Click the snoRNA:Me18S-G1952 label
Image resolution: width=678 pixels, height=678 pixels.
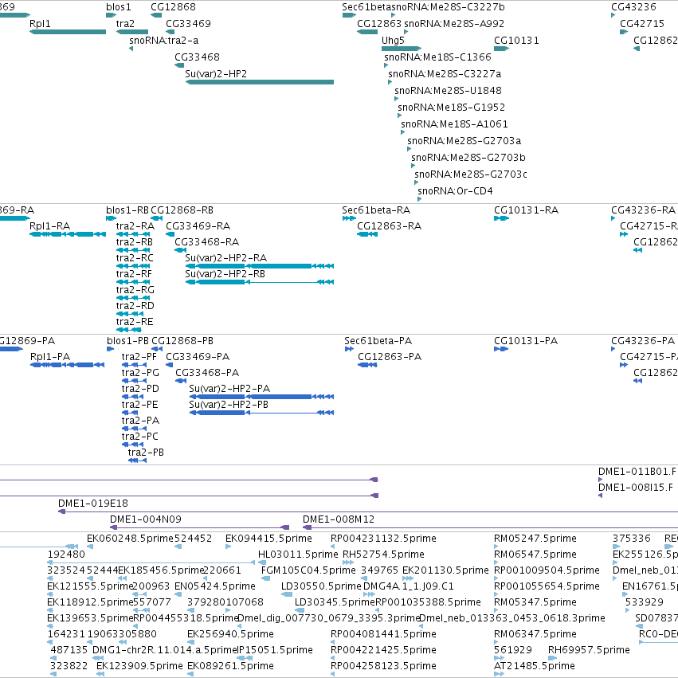(451, 108)
